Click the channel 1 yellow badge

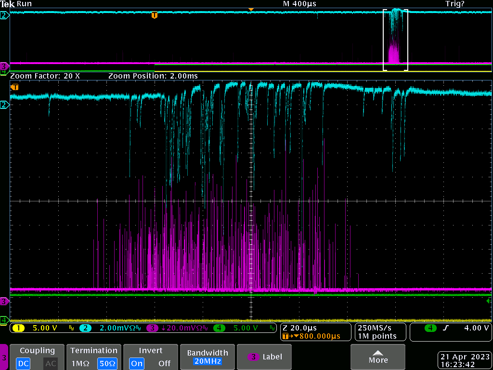(x=18, y=328)
